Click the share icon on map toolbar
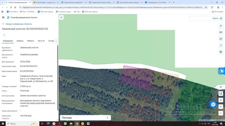 (x=221, y=45)
